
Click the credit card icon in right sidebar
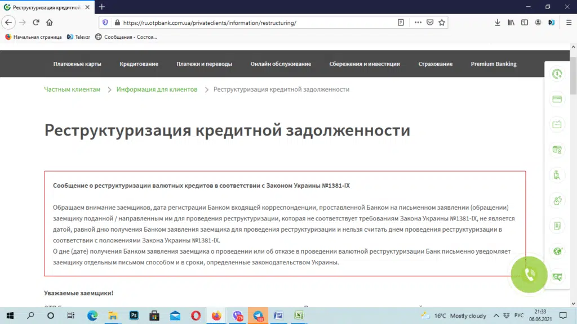557,100
